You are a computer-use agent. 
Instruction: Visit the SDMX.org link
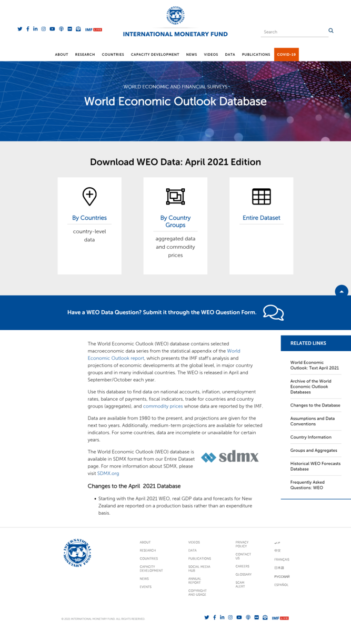click(x=108, y=474)
